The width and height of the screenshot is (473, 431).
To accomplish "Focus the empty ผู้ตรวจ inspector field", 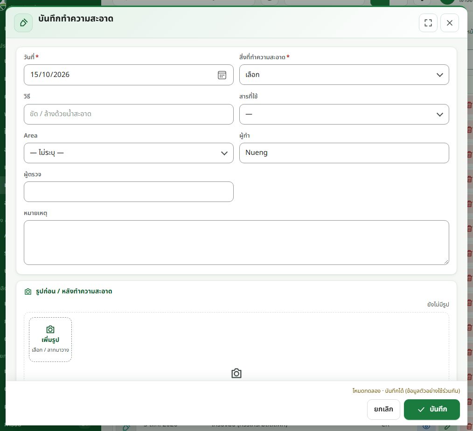I will click(128, 192).
